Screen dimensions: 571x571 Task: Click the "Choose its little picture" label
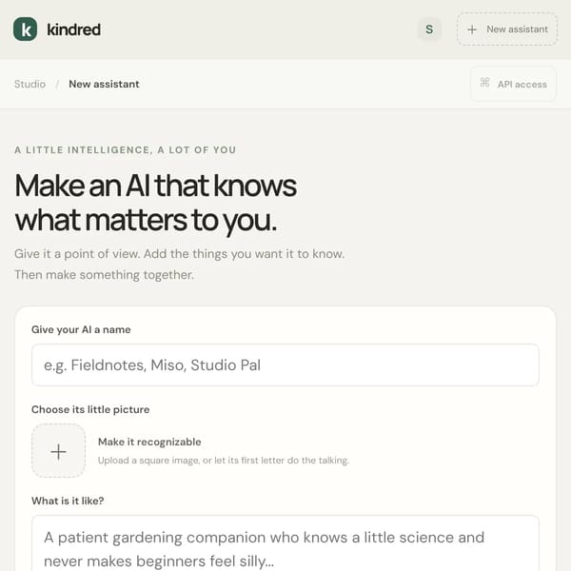coord(90,409)
